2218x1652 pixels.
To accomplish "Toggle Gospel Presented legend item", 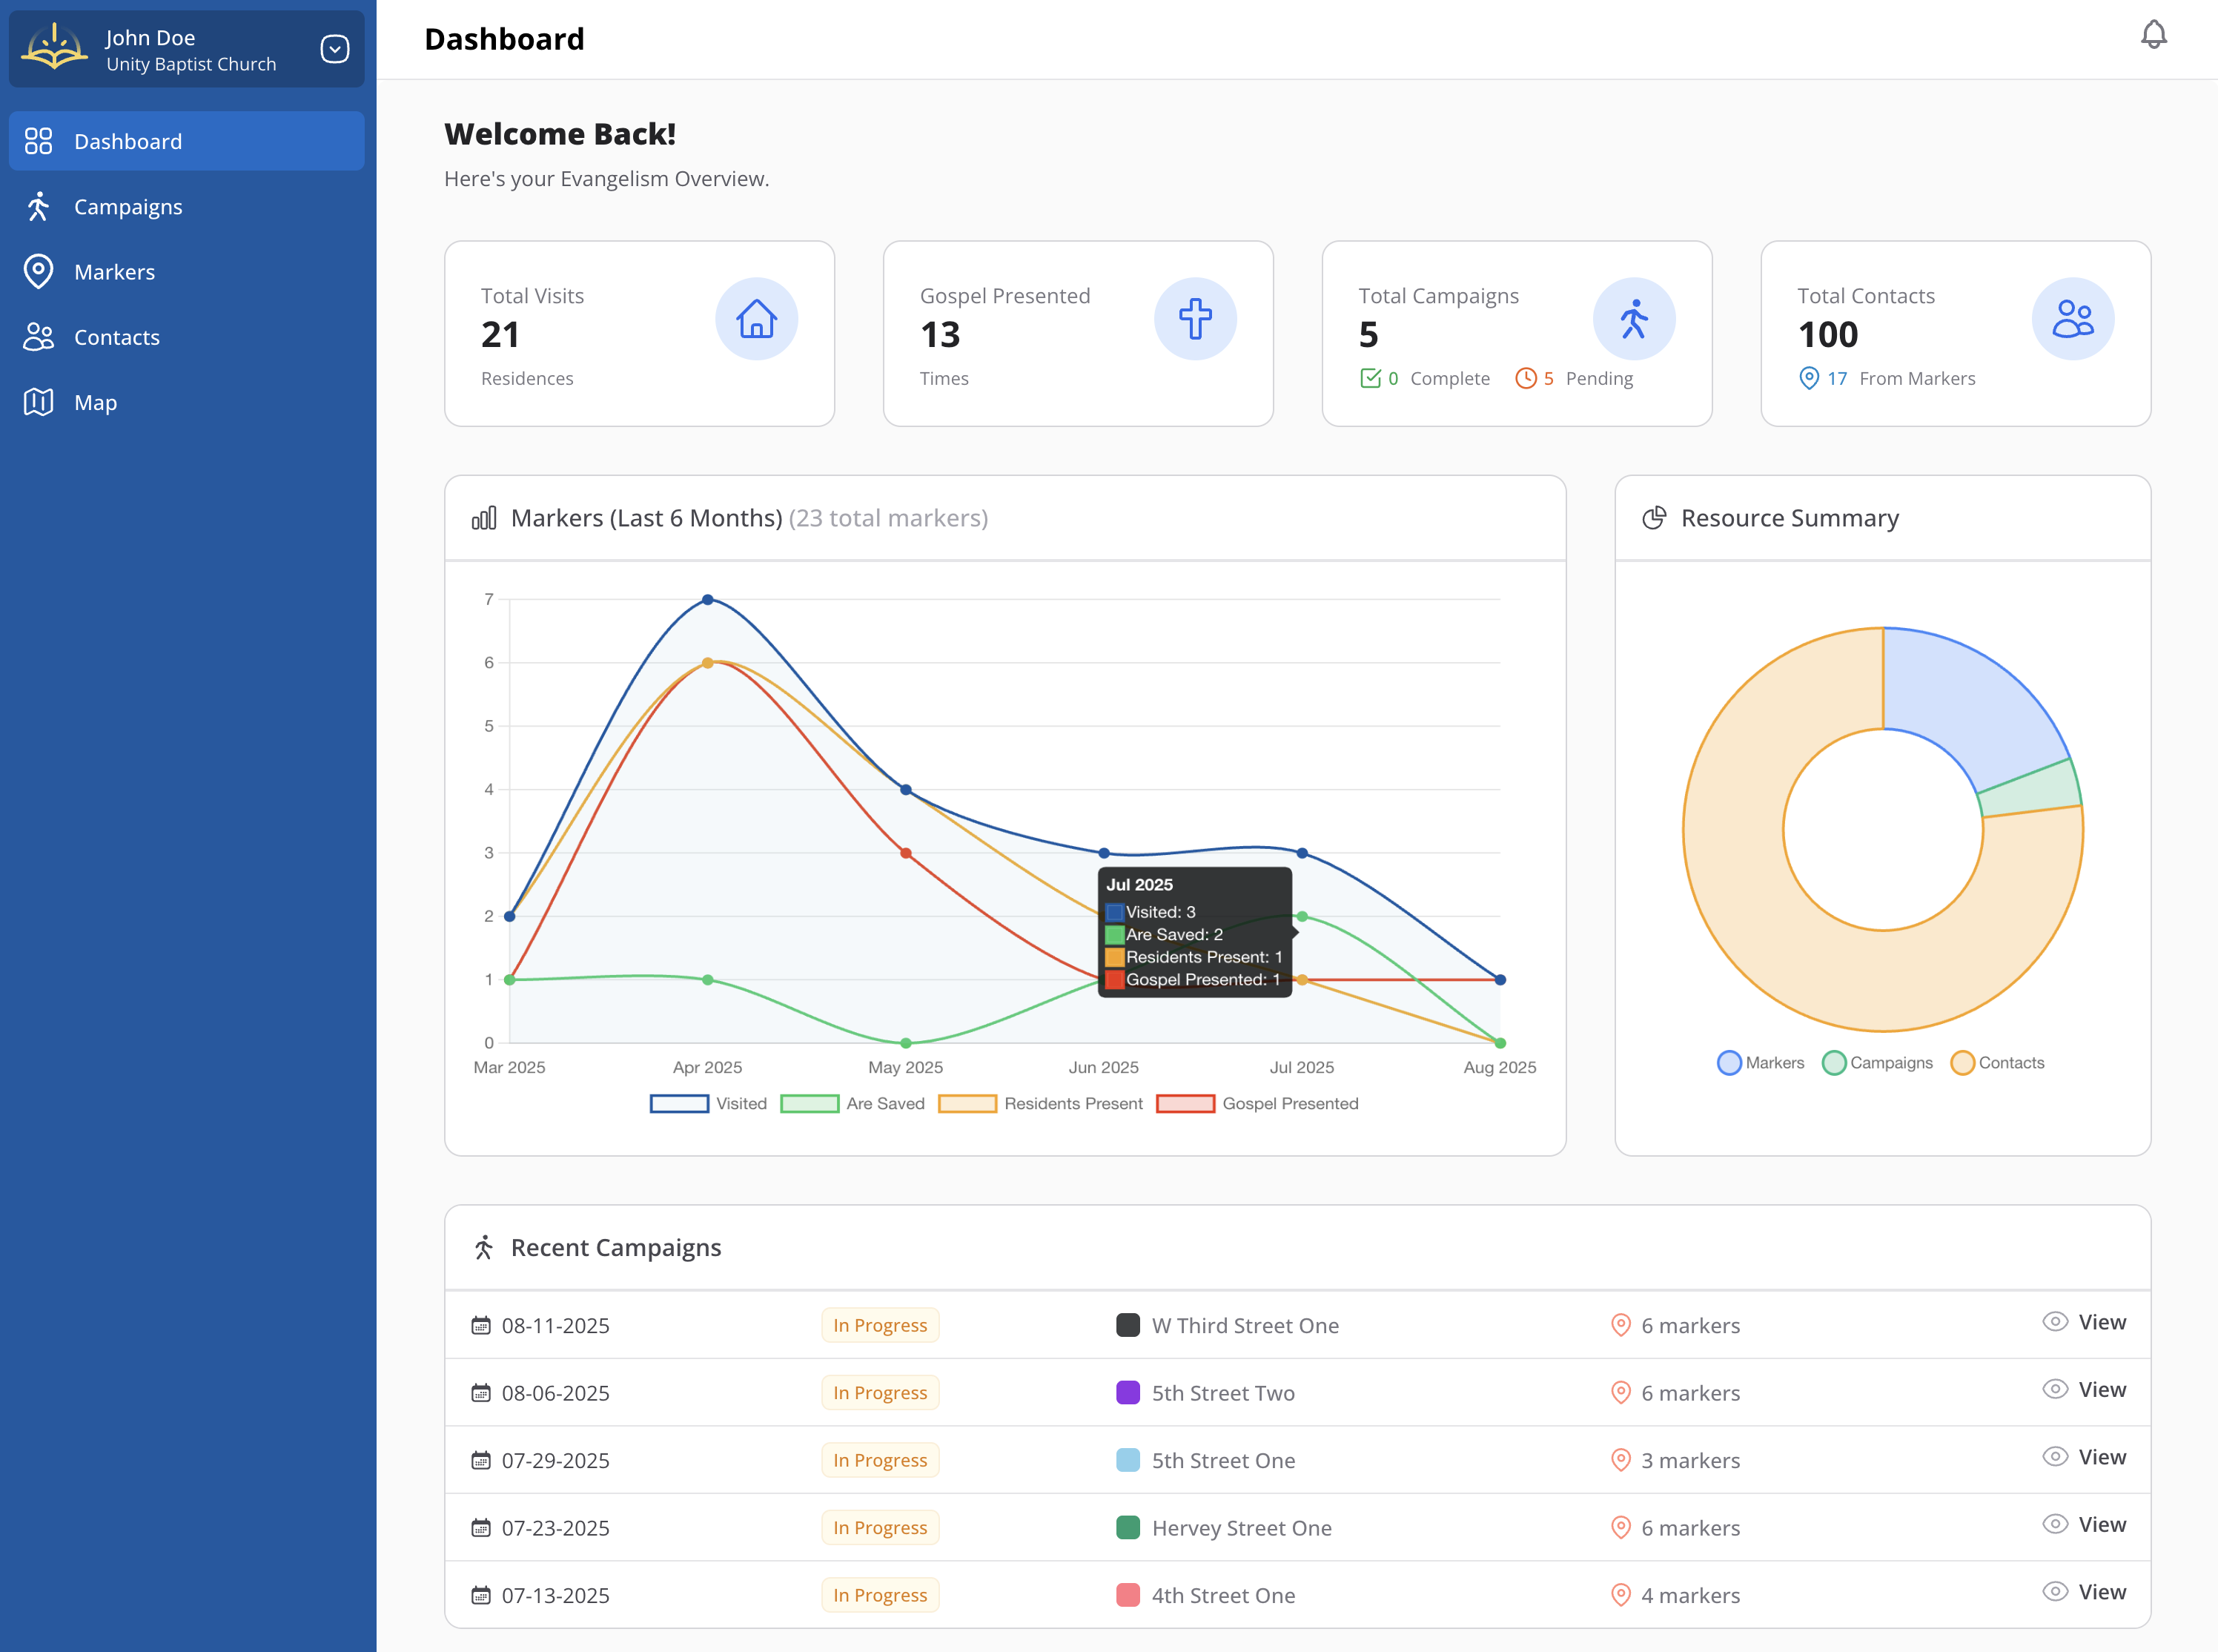I will (1257, 1104).
